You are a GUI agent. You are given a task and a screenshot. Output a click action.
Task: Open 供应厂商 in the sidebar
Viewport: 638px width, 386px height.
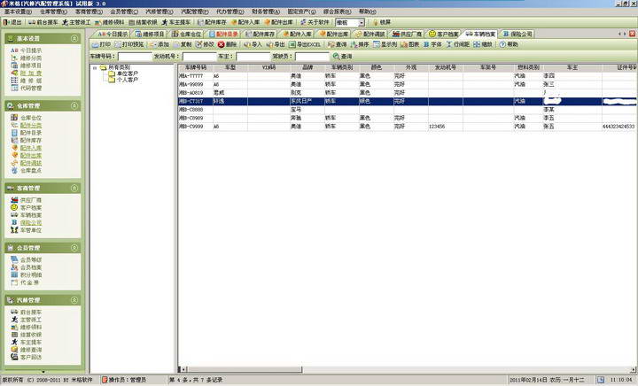pos(31,200)
